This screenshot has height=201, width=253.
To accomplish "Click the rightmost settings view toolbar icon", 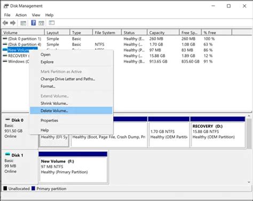I will (52, 23).
